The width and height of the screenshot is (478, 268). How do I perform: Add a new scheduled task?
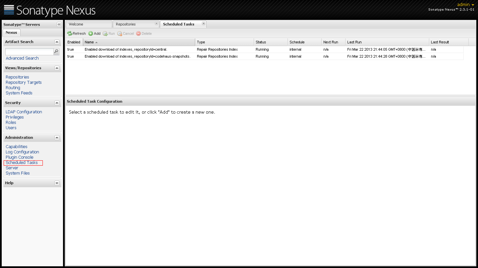tap(94, 33)
